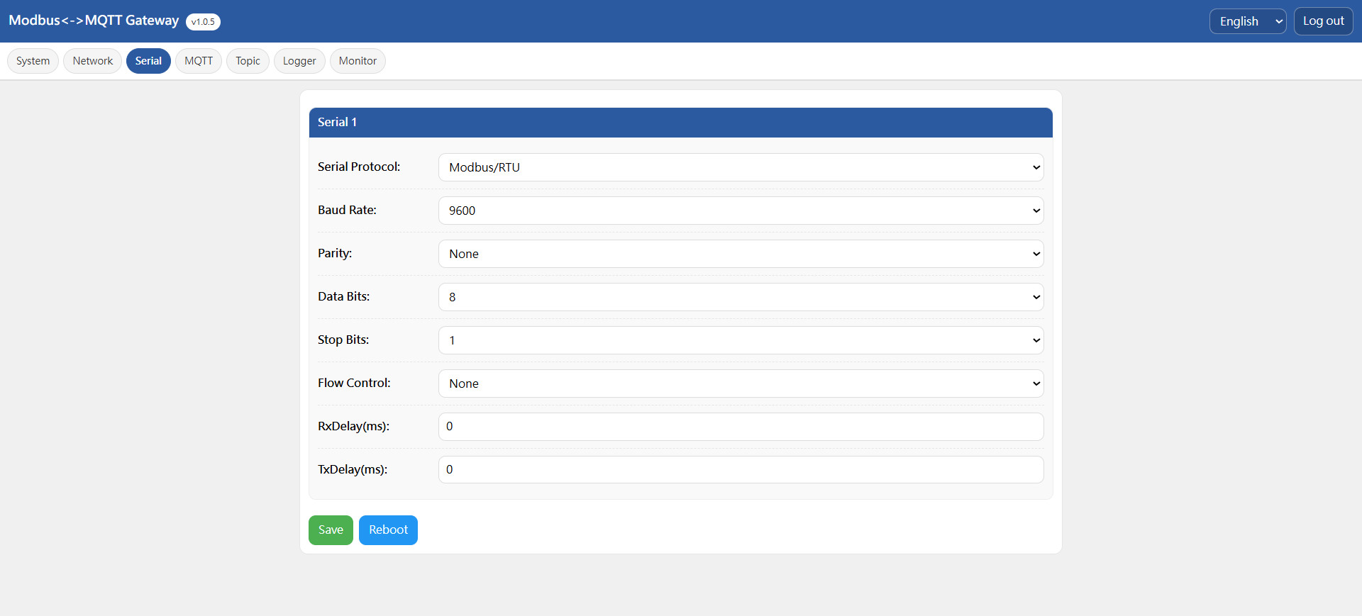Click the blue Reboot button
Screen dimensions: 1362x616
[x=388, y=530]
